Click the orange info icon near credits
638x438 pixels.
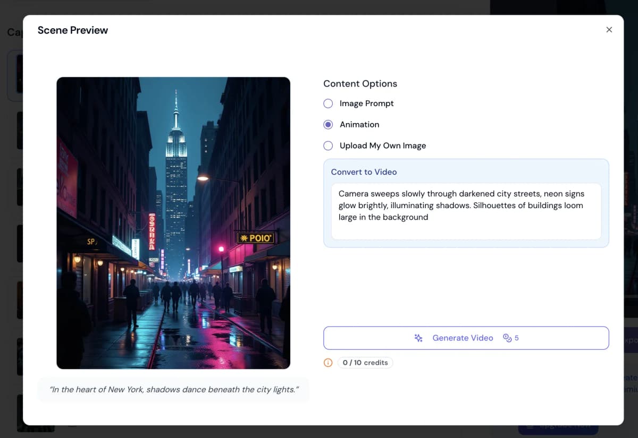(328, 363)
